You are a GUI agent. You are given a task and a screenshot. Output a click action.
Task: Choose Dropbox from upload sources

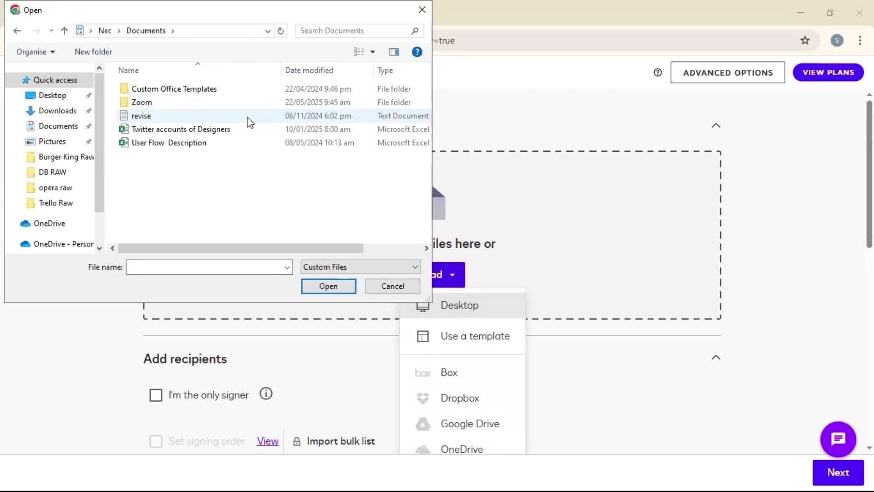462,398
